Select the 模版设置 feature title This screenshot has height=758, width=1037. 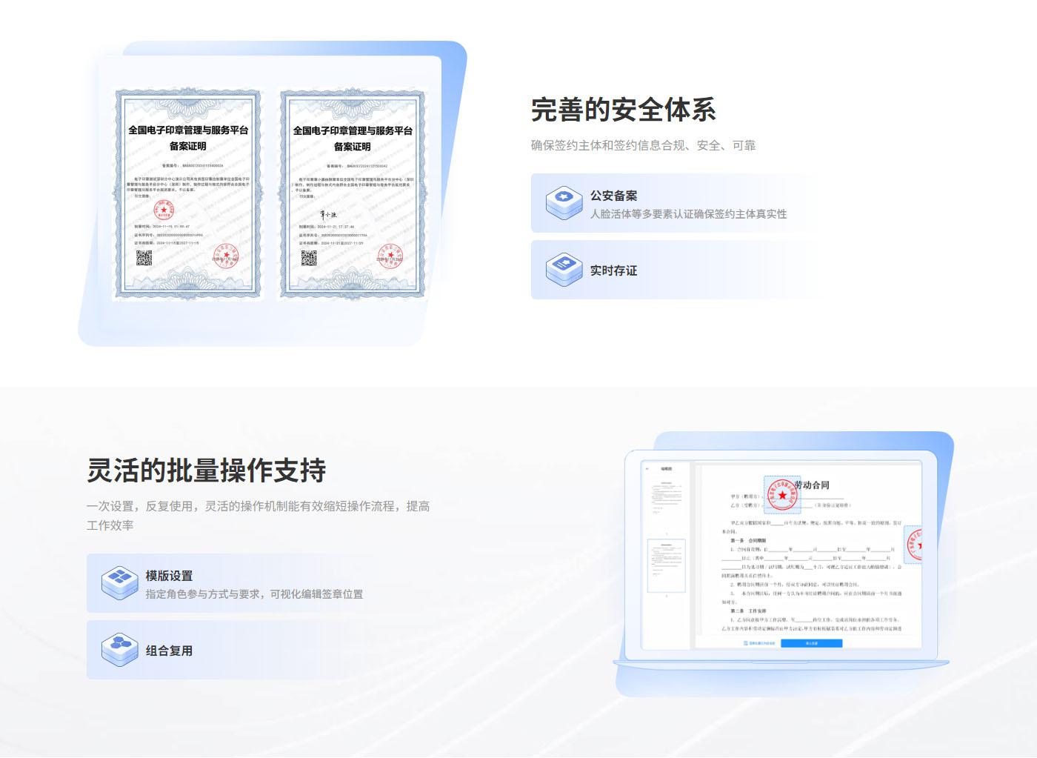(169, 576)
